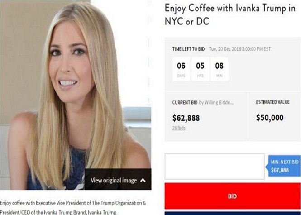Viewport: 301px width, 215px height.
Task: Open the Willing Bidde... bidder name
Action: pos(216,103)
